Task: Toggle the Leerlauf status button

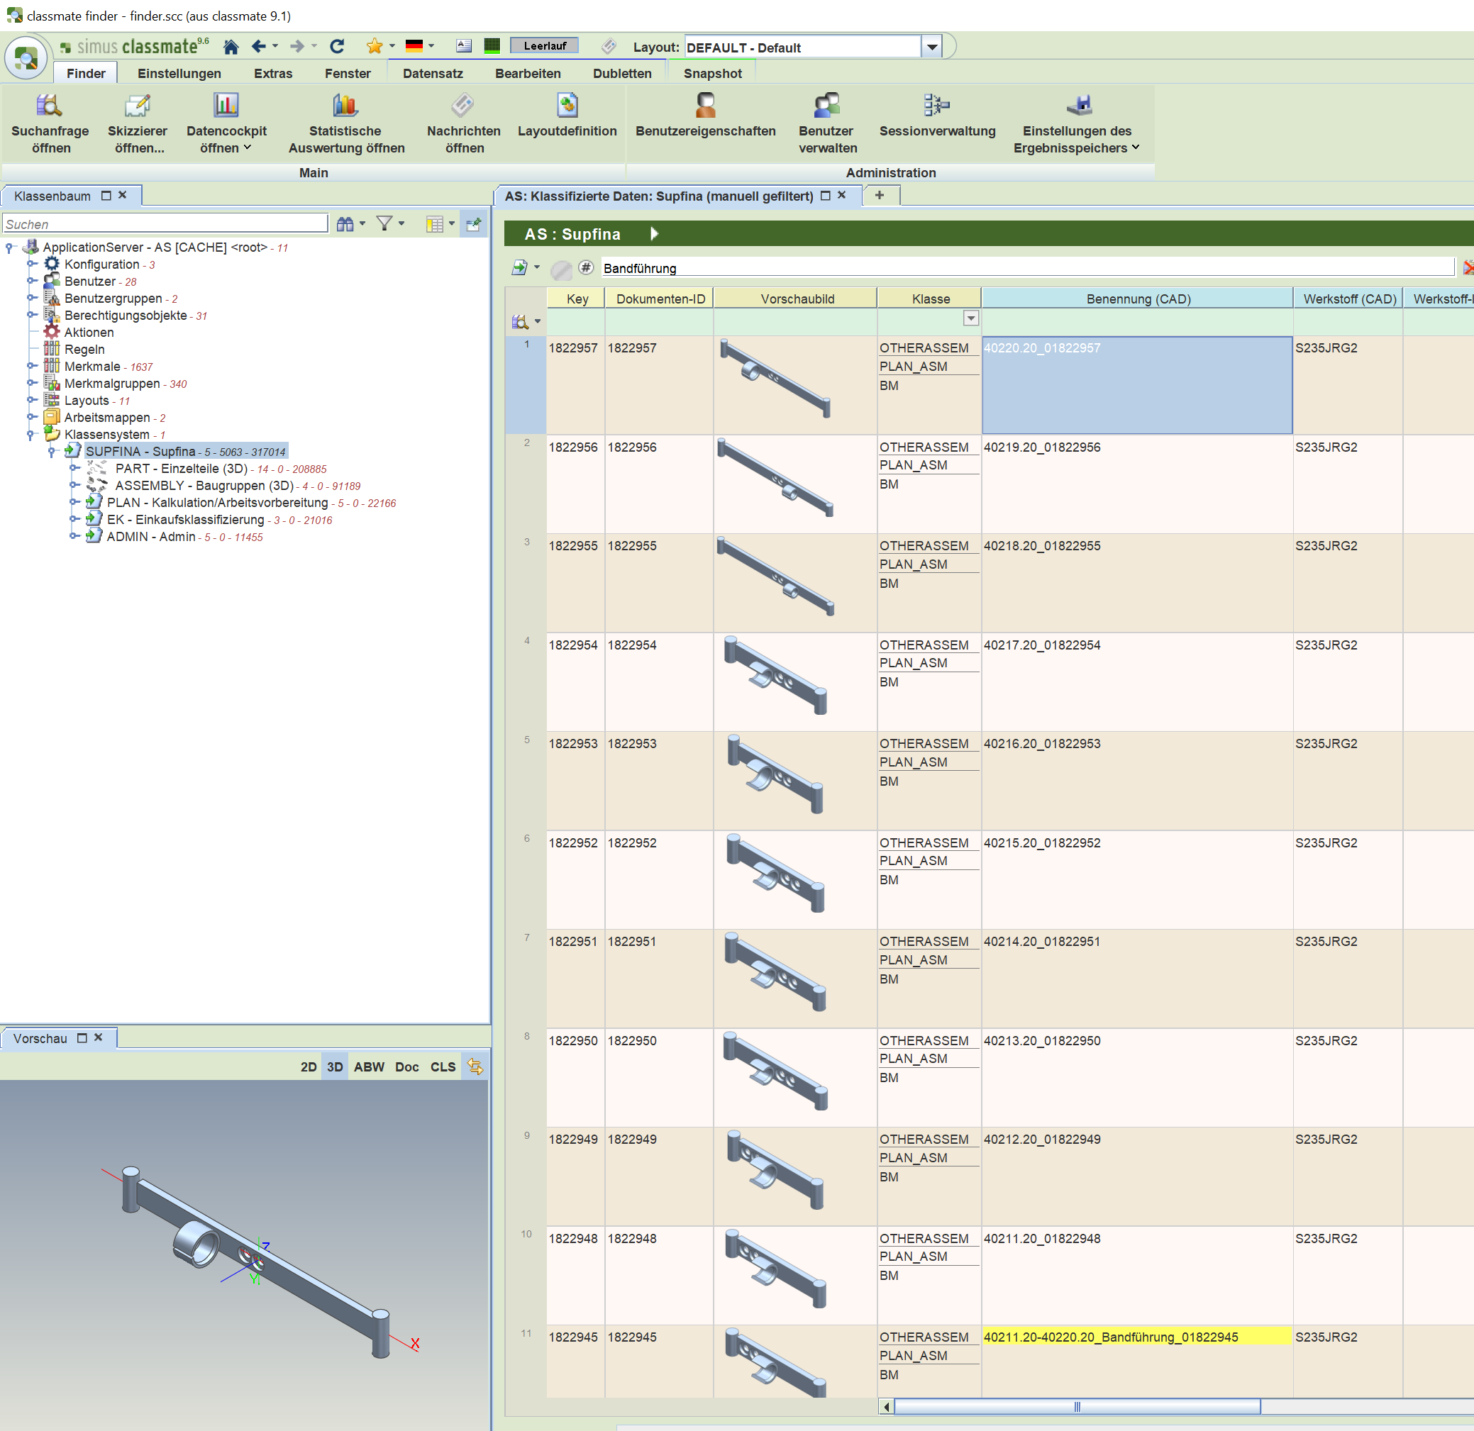Action: (x=545, y=46)
